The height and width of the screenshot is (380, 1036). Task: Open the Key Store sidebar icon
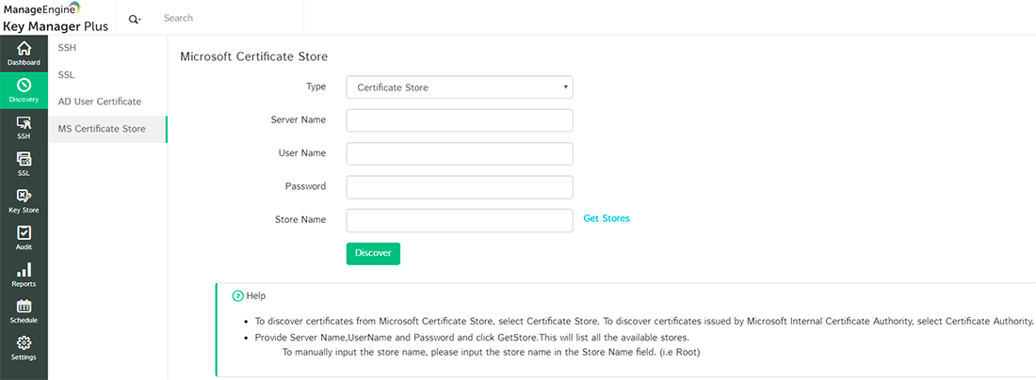[x=24, y=197]
